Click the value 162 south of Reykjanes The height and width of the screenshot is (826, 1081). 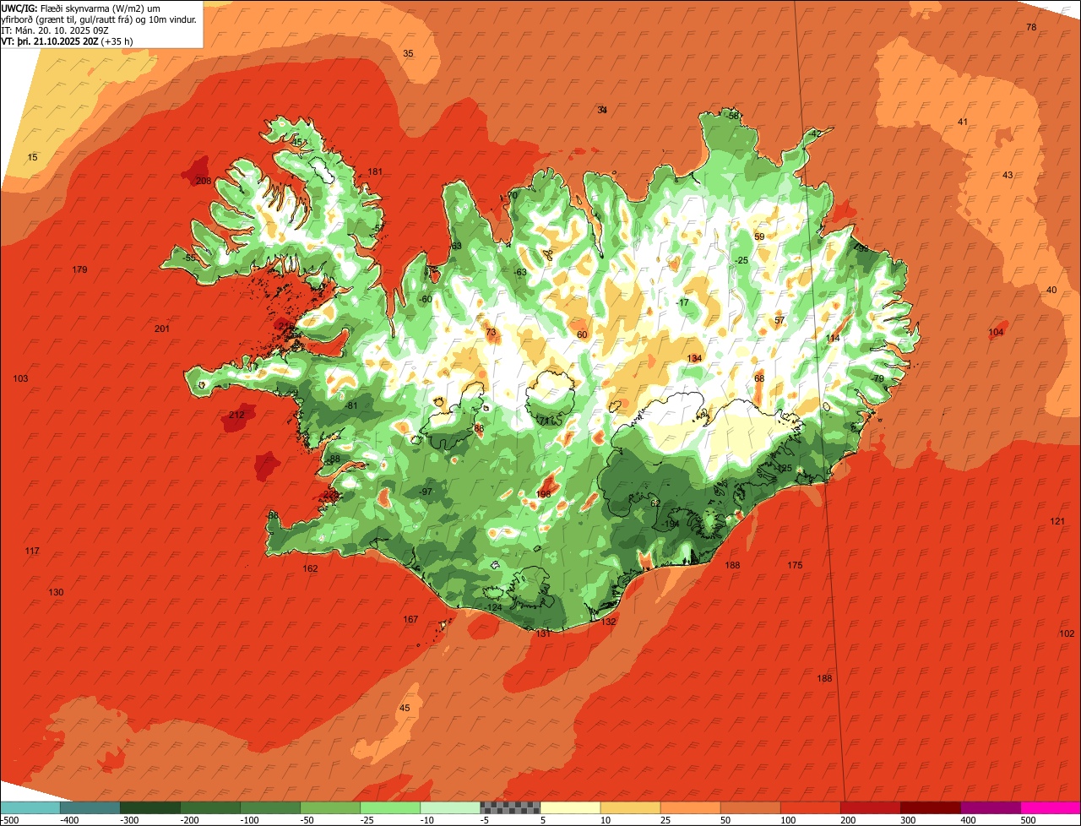click(x=311, y=568)
